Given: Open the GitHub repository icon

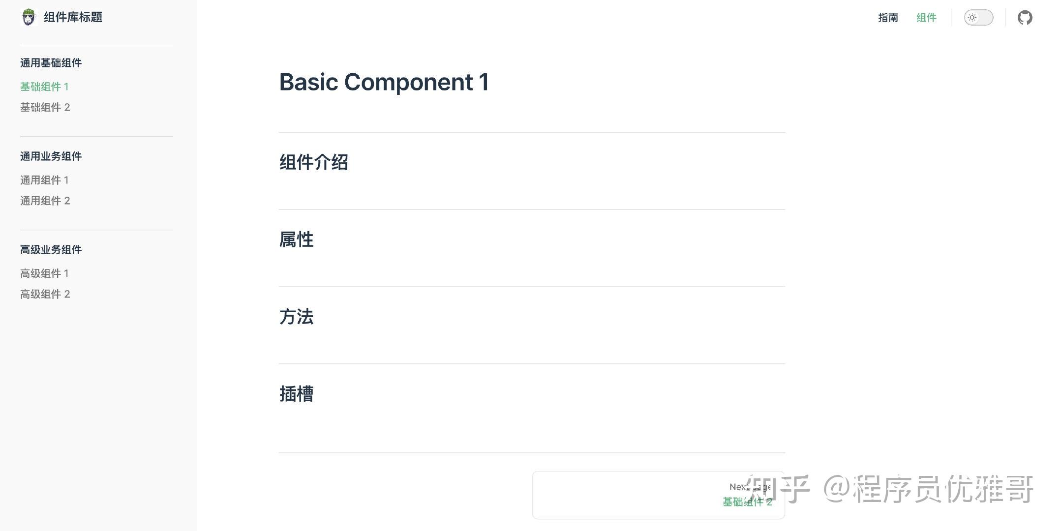Looking at the screenshot, I should tap(1025, 18).
